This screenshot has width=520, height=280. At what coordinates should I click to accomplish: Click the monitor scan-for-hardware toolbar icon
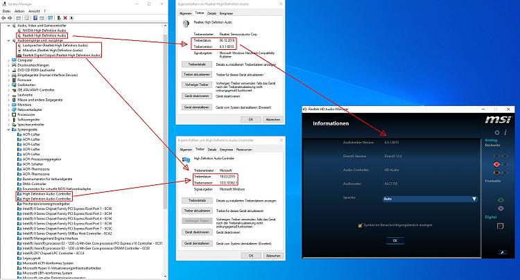tap(50, 18)
